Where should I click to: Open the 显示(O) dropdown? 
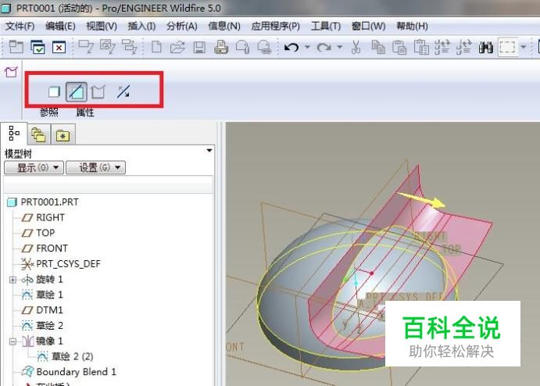pyautogui.click(x=34, y=168)
